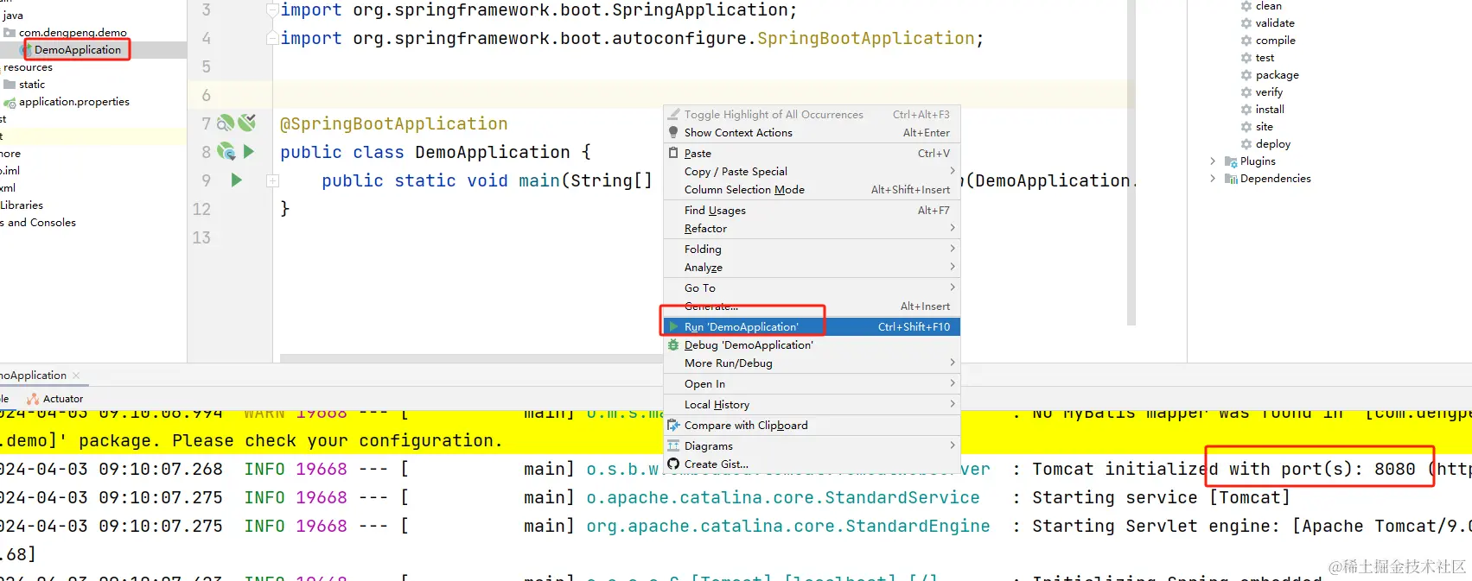Image resolution: width=1472 pixels, height=581 pixels.
Task: Click the debug bug icon in context menu
Action: click(x=673, y=345)
